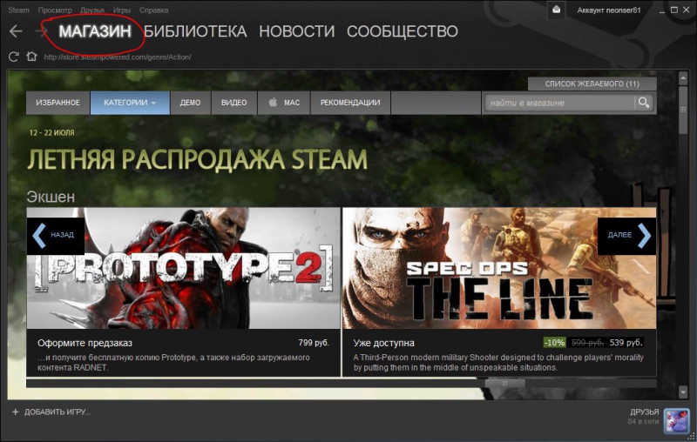697x442 pixels.
Task: Click the store search input field
Action: click(558, 103)
